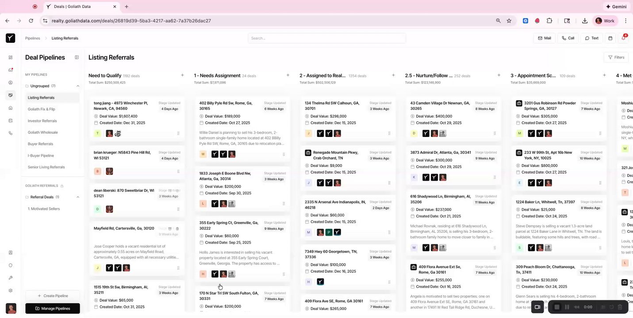Switch to the Deals | Goliath Data tab
633x318 pixels.
[x=82, y=7]
